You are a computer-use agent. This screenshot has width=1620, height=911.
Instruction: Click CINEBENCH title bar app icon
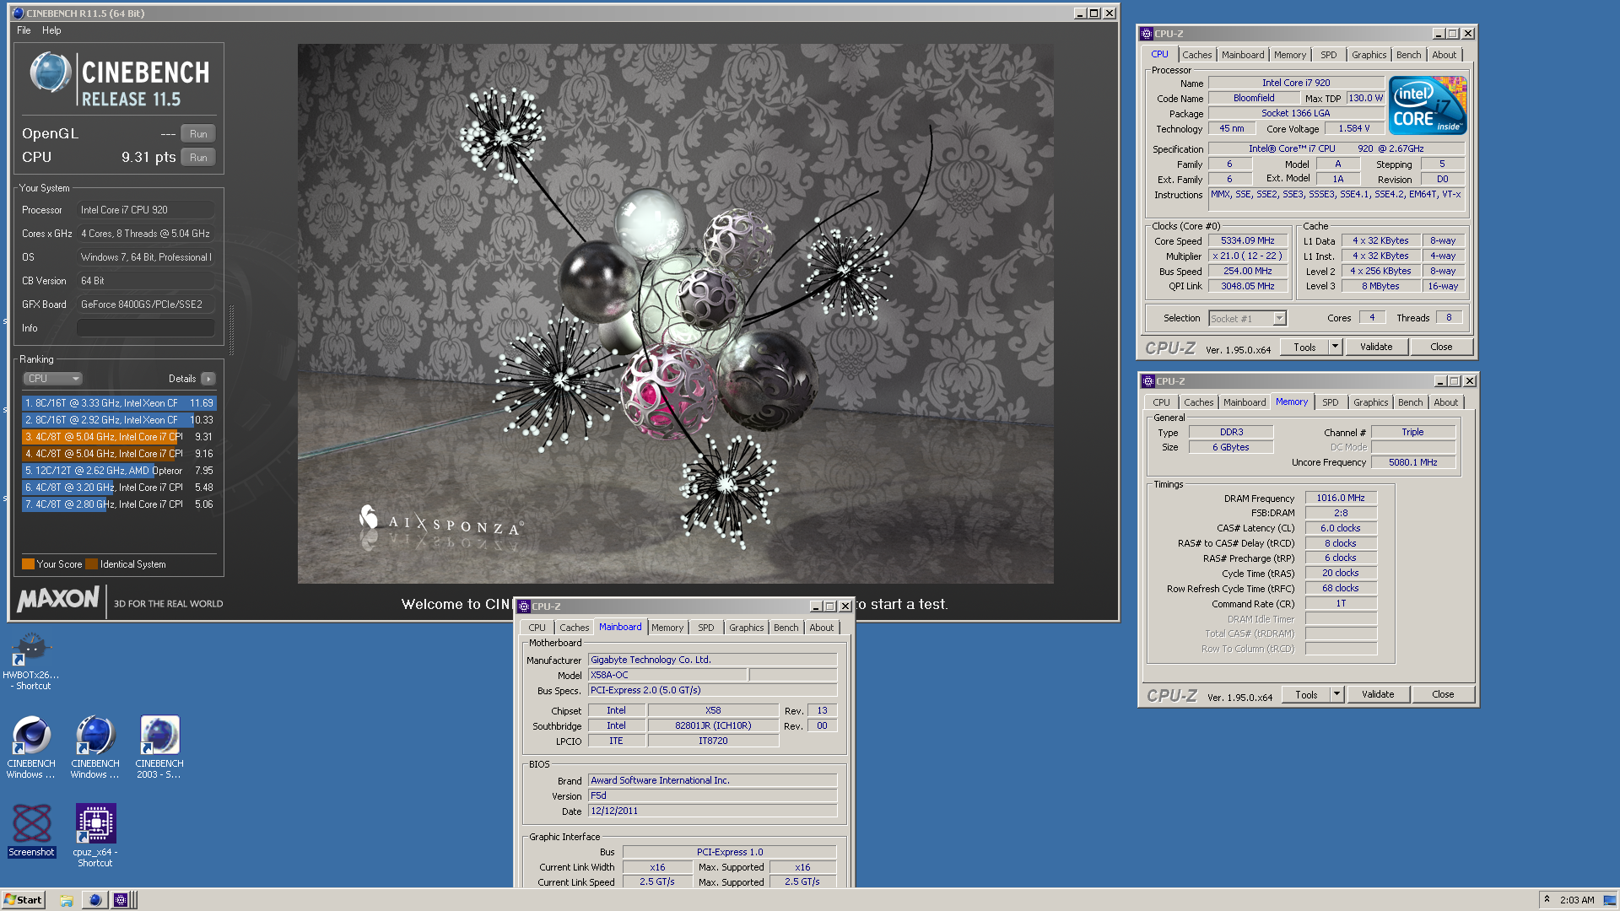tap(18, 13)
